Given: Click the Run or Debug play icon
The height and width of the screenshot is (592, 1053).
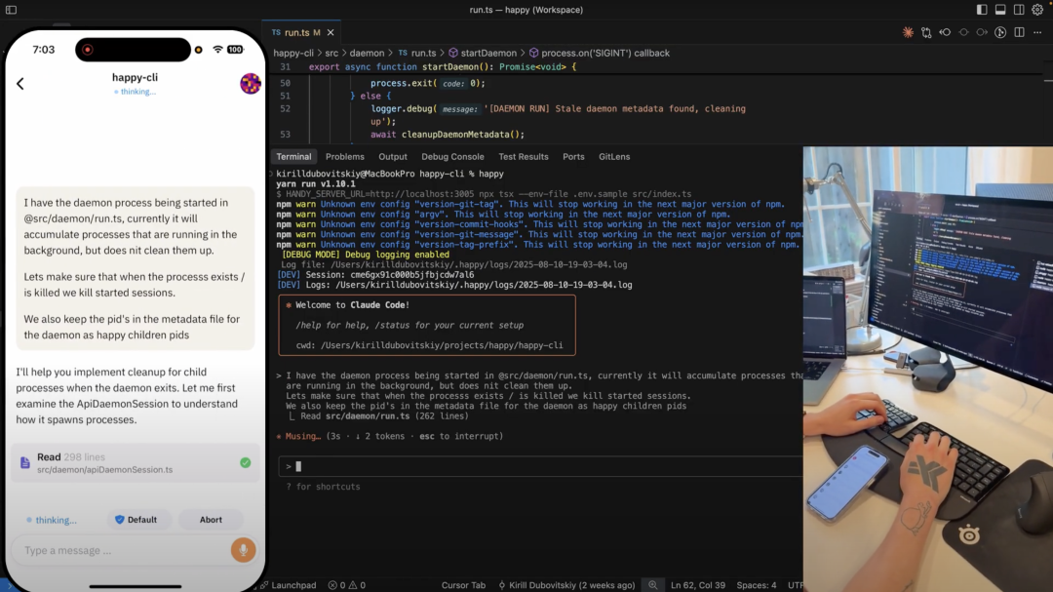Looking at the screenshot, I should [x=1000, y=32].
